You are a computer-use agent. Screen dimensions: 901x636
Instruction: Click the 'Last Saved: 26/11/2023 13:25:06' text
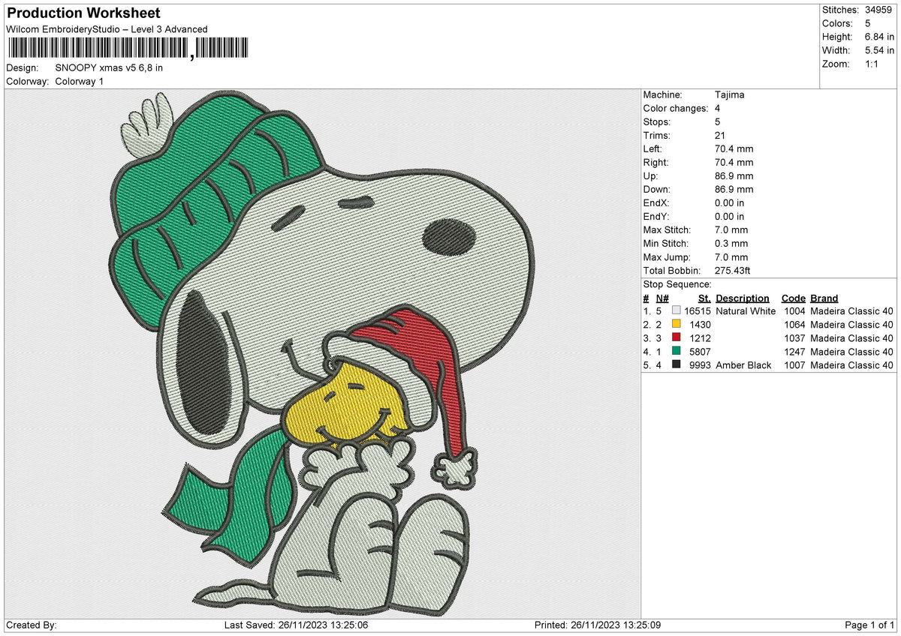coord(296,625)
